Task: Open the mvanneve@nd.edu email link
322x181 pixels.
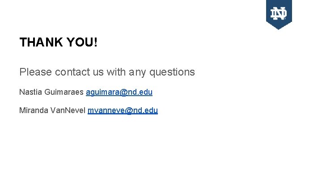Action: click(x=123, y=110)
